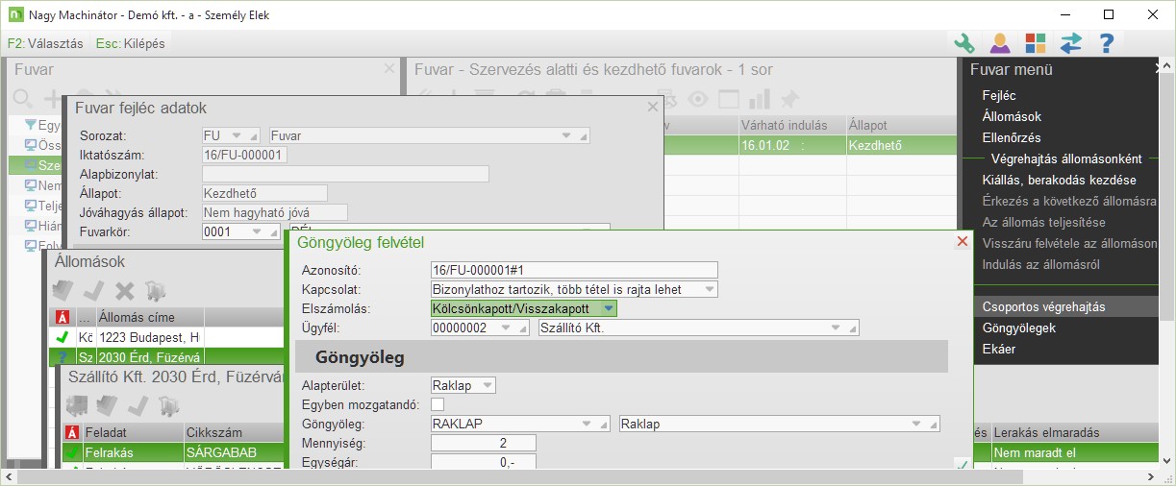Open Ellenőrzés in Fuvar menü
The width and height of the screenshot is (1176, 486).
(1012, 137)
